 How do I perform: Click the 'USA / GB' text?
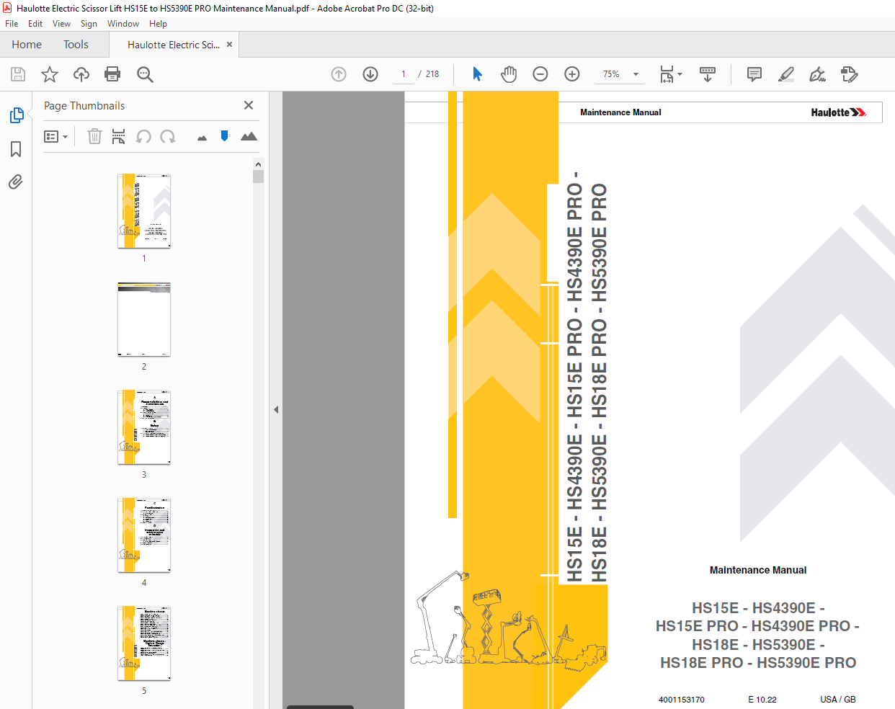click(x=838, y=700)
